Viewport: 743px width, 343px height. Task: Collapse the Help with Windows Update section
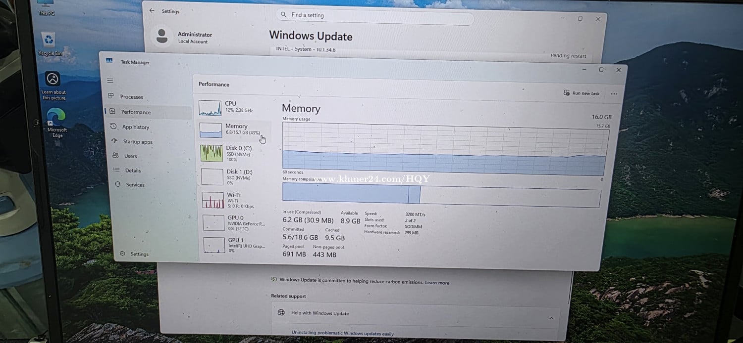tap(551, 318)
